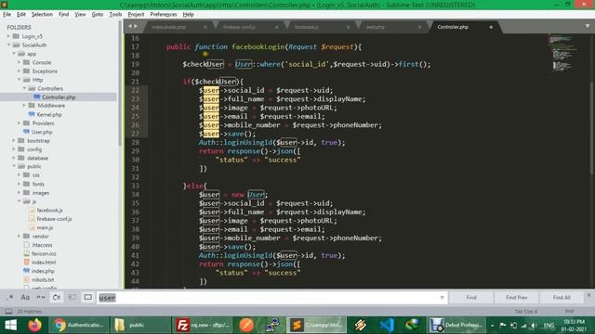The height and width of the screenshot is (334, 595).
Task: Click the Find button
Action: (471, 298)
